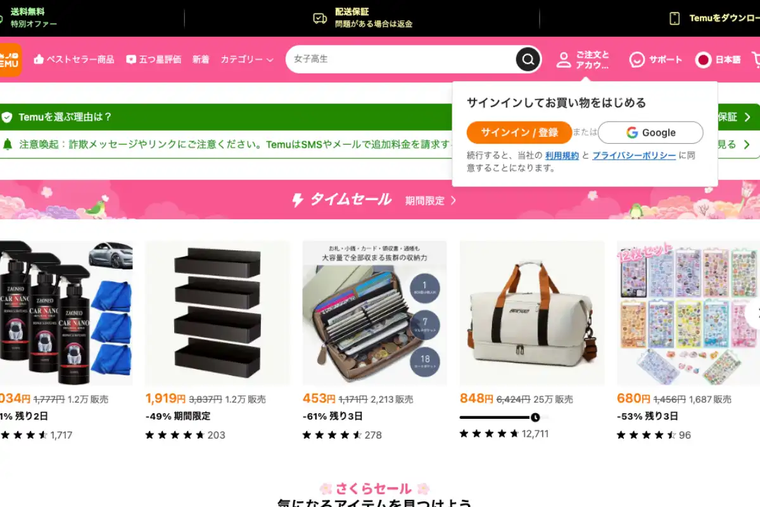Click the サインイン / 登録 button
The height and width of the screenshot is (507, 760).
tap(519, 132)
